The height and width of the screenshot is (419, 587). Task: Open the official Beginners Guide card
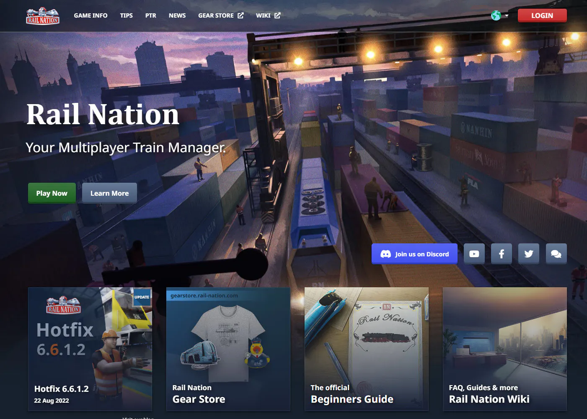point(367,349)
